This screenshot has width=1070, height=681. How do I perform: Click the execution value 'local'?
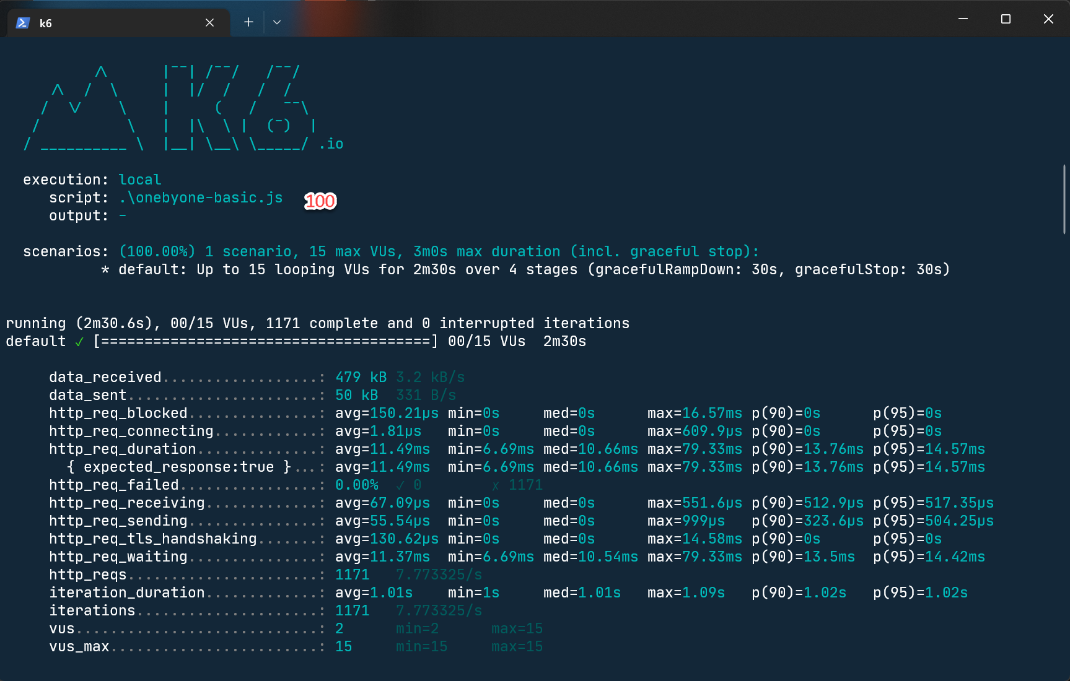coord(140,180)
